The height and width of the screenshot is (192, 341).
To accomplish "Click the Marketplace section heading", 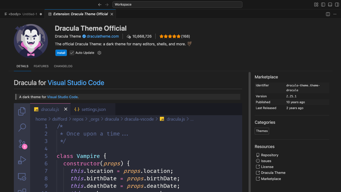I will (266, 77).
